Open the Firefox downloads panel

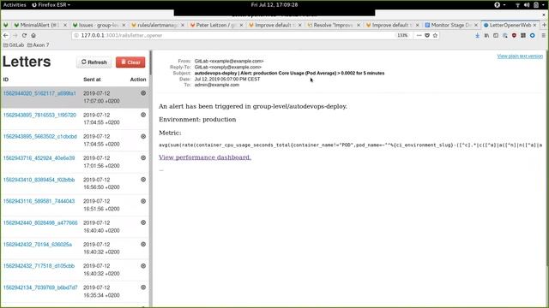tap(477, 35)
